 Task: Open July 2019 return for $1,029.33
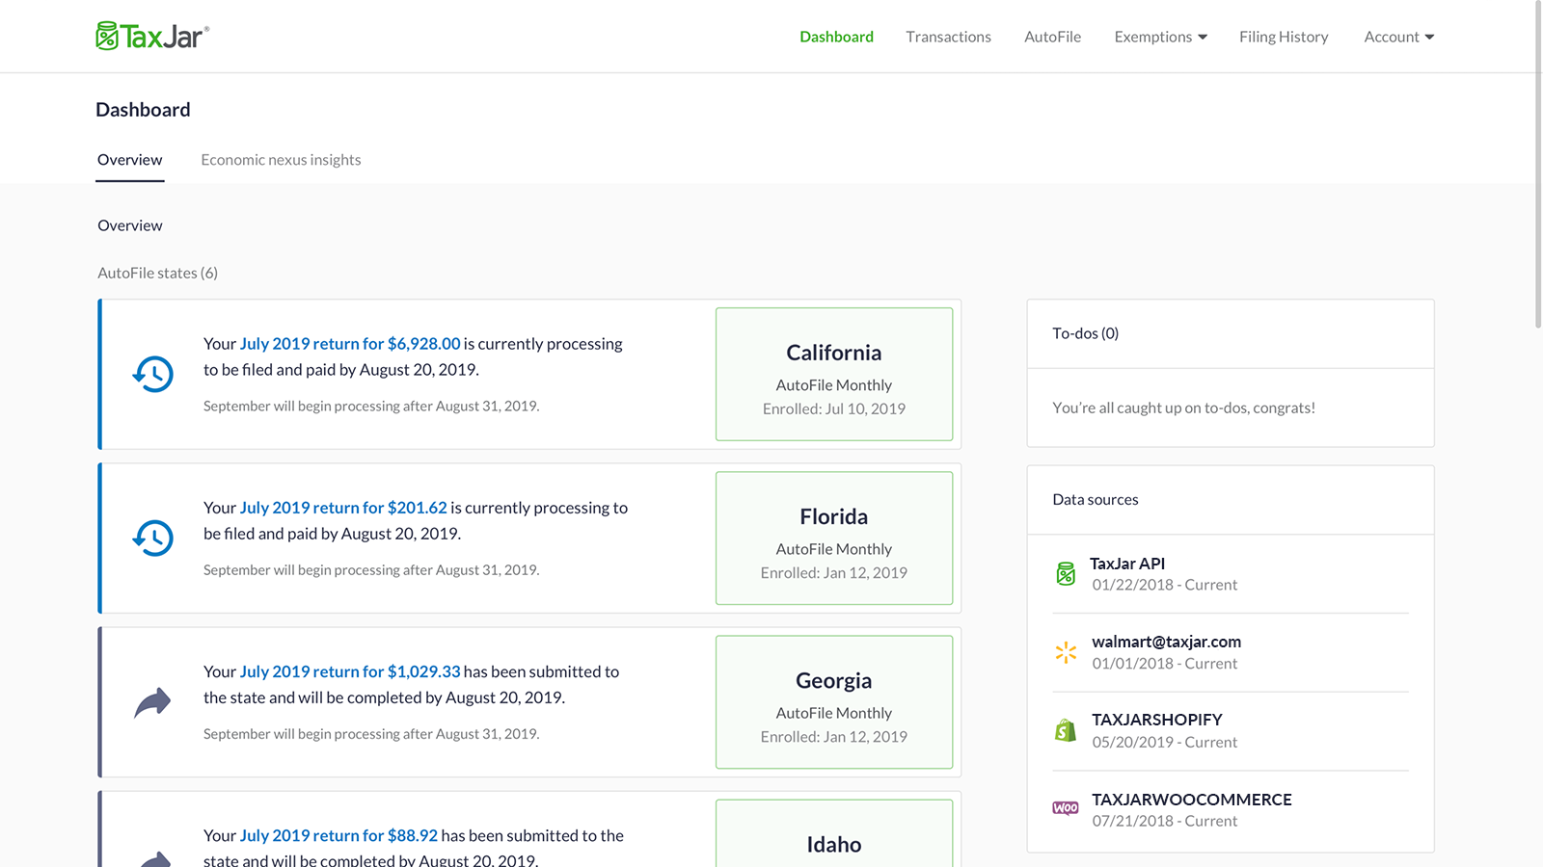click(350, 671)
